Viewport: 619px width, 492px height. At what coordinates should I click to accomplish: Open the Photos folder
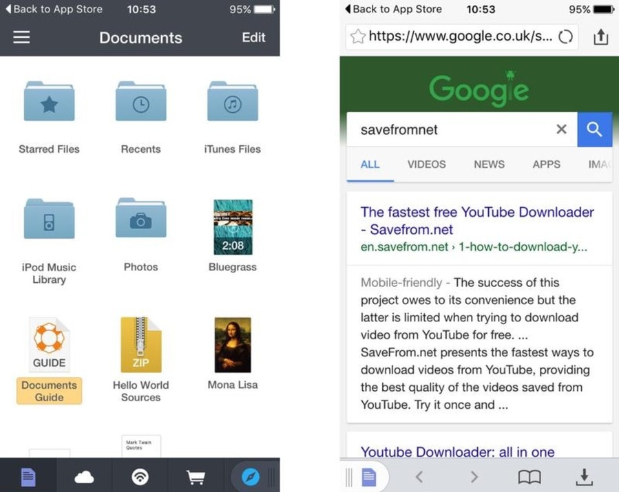141,218
